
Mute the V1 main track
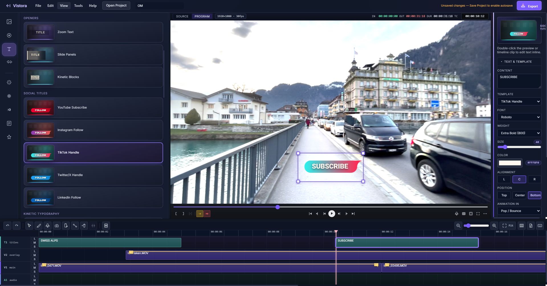coord(35,268)
